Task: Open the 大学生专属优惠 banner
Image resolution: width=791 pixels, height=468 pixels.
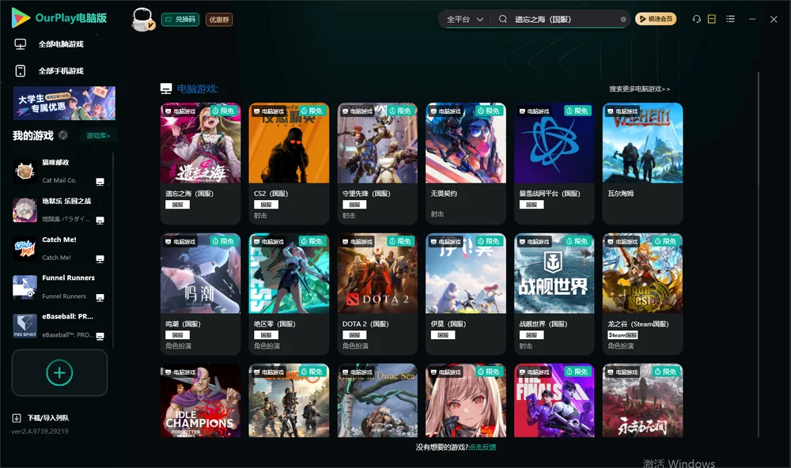Action: pyautogui.click(x=64, y=104)
